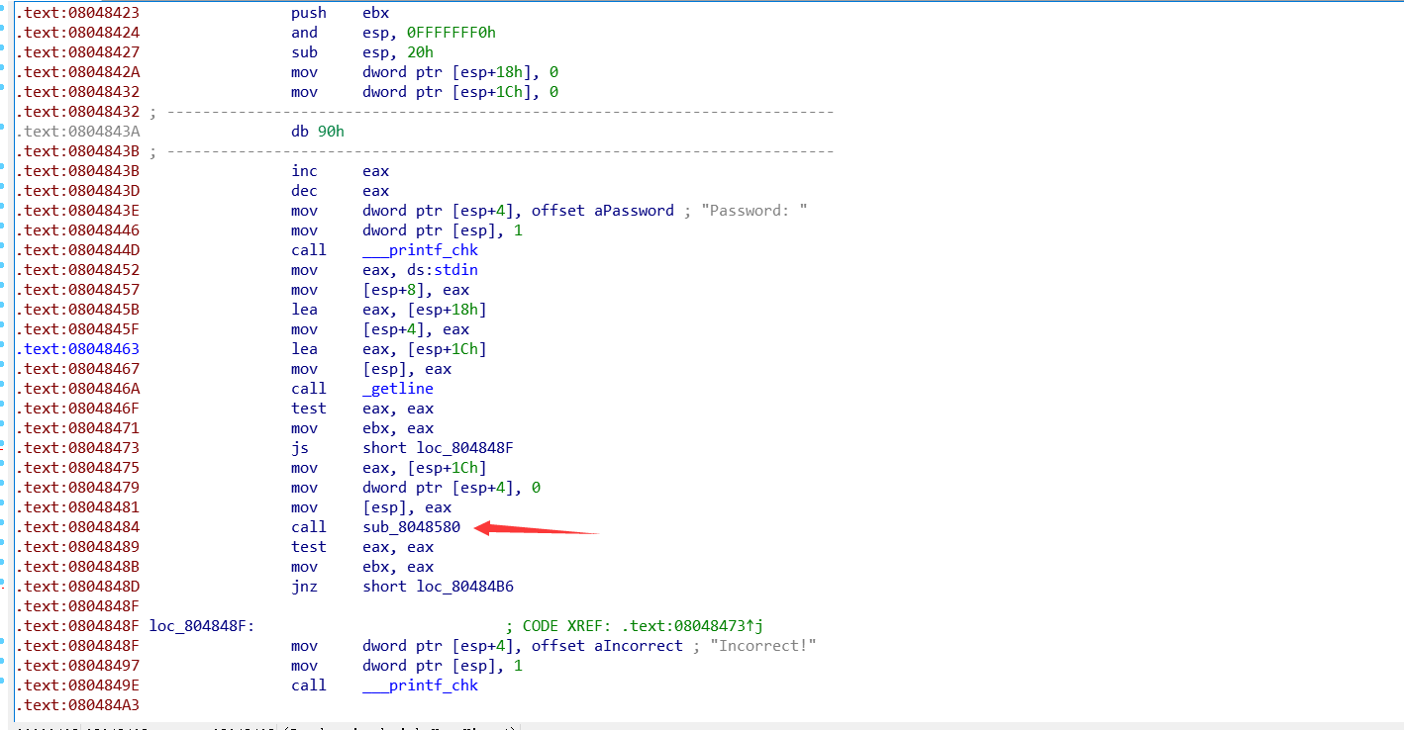Click address .text:08048484 of the call line
This screenshot has width=1404, height=730.
[x=77, y=527]
